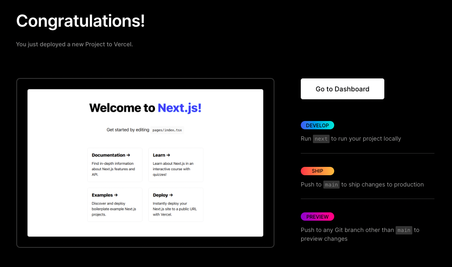The height and width of the screenshot is (267, 452).
Task: Open the Go to Dashboard button
Action: pyautogui.click(x=342, y=89)
